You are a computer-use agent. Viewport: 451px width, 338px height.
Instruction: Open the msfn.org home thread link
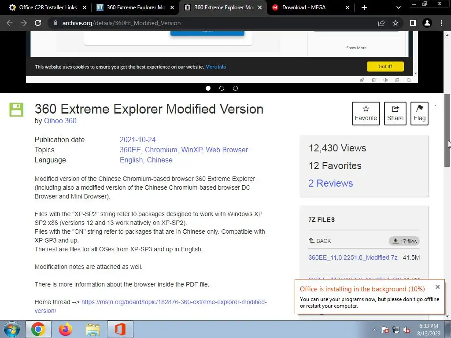pyautogui.click(x=151, y=306)
